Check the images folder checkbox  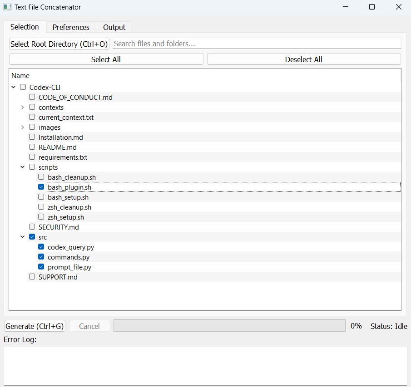coord(32,127)
